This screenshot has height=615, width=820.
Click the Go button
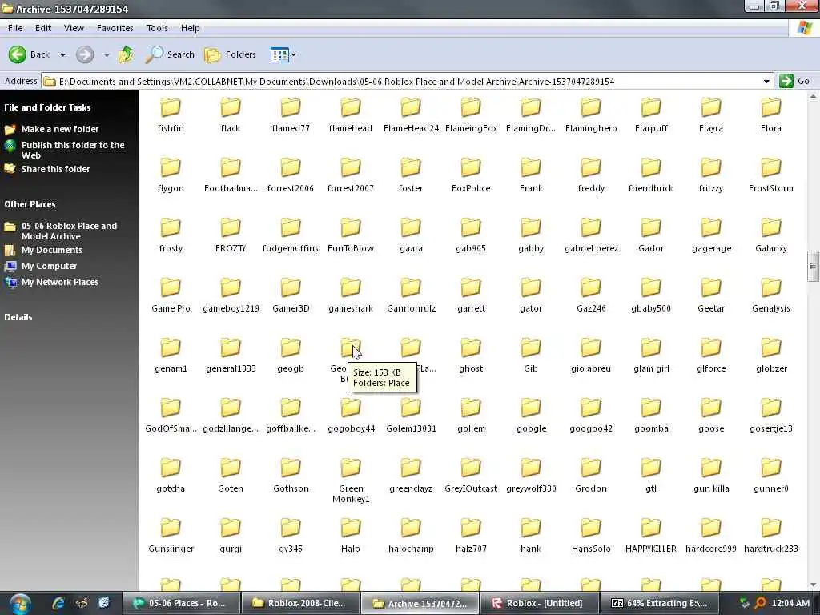(x=794, y=81)
